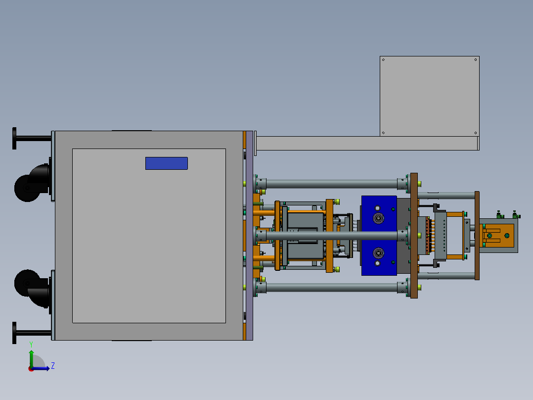
Task: Select the lower-left black T-shaped leveling foot
Action: (31, 333)
